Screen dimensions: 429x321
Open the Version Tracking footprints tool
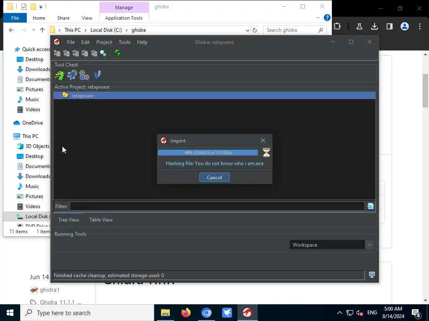click(97, 74)
